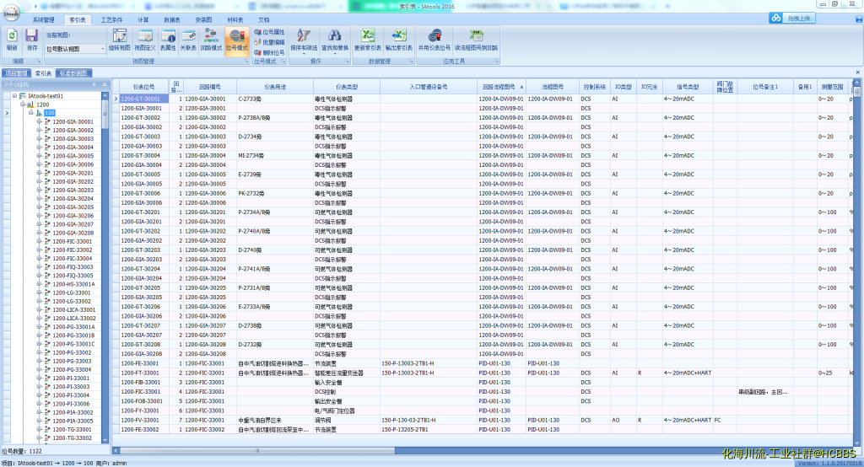This screenshot has height=467, width=864.
Task: Close the P-P-U结构 tree panel
Action: [104, 84]
